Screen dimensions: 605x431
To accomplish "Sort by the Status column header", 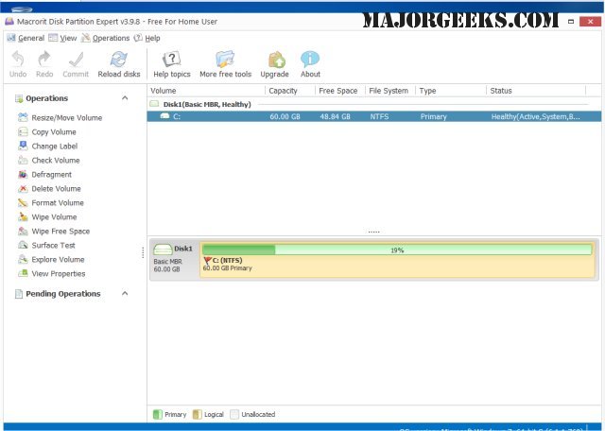I will pos(536,91).
